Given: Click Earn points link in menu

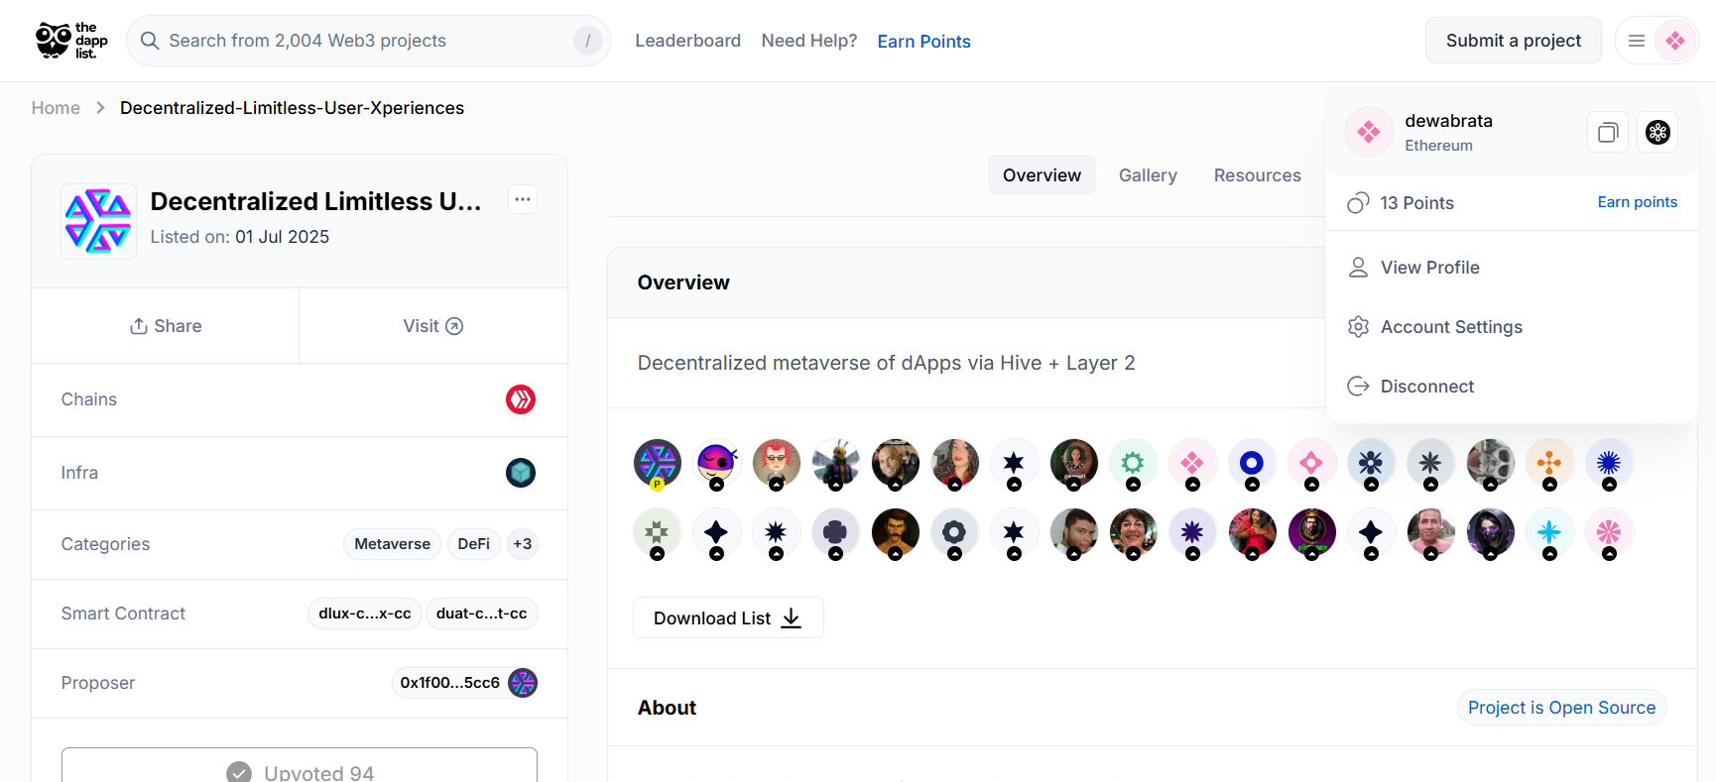Looking at the screenshot, I should click(x=1637, y=202).
